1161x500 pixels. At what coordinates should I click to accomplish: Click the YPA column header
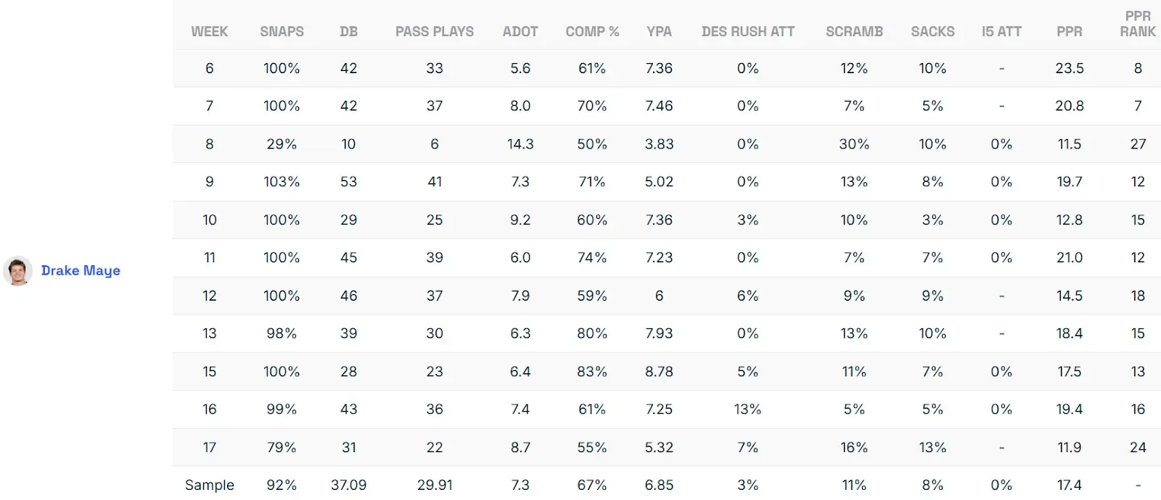pos(659,32)
